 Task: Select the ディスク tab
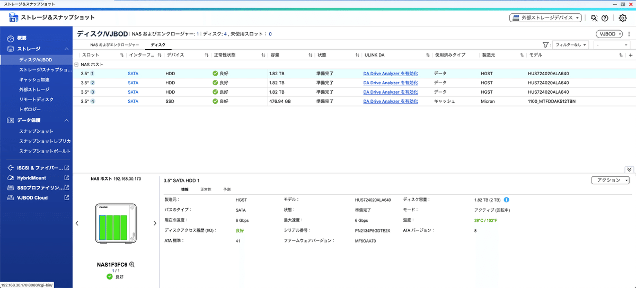pyautogui.click(x=158, y=45)
